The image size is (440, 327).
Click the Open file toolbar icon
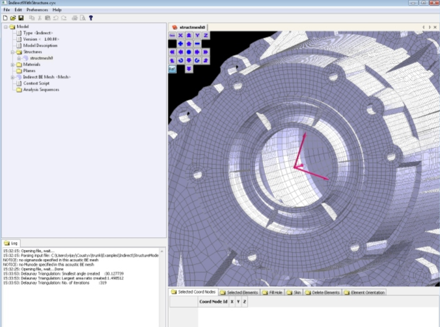pos(13,18)
